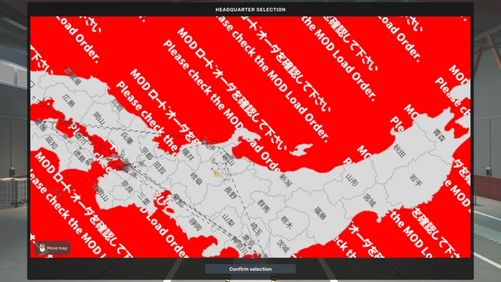Screen dimensions: 501x282
Task: Click the 奈良 prefecture label
Action: [127, 186]
